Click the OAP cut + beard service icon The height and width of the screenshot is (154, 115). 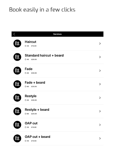17,138
